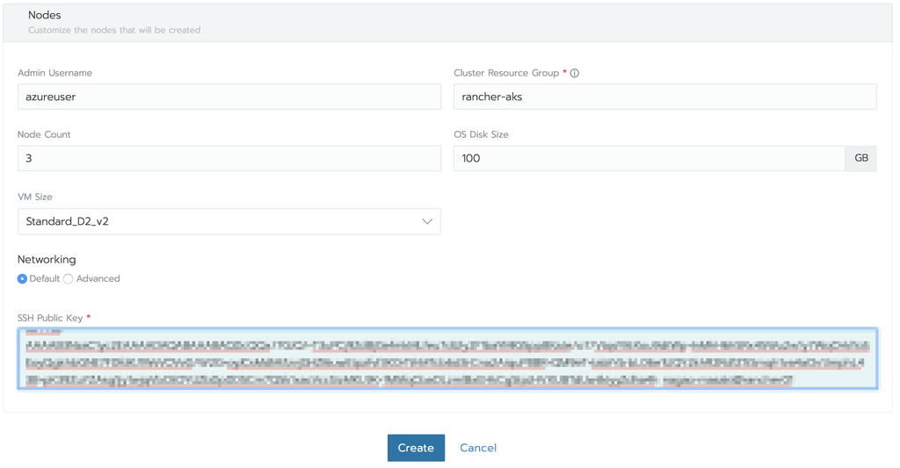Click the Cancel link
Viewport: 900px width, 468px height.
click(478, 448)
